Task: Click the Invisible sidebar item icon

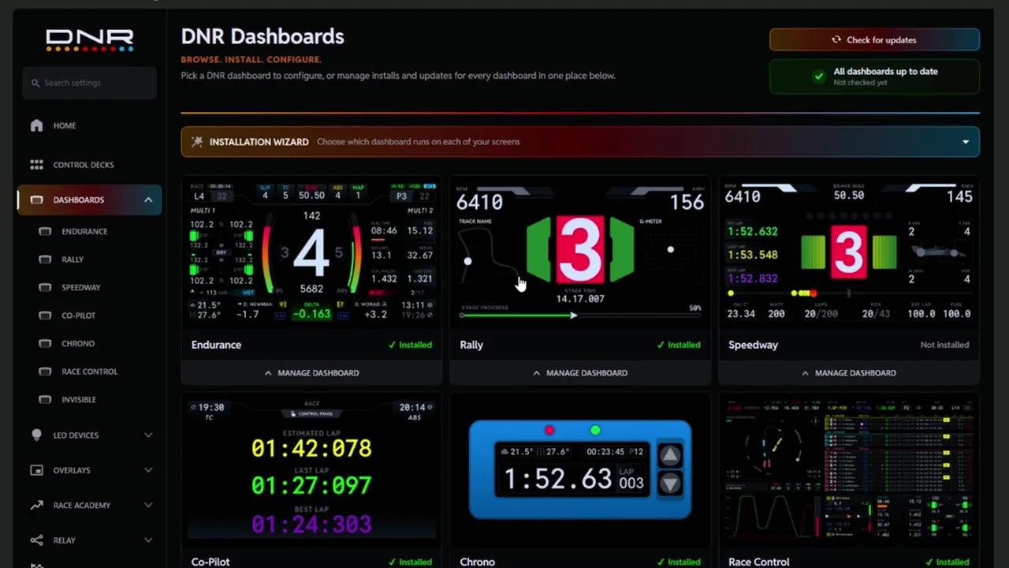Action: [x=45, y=399]
